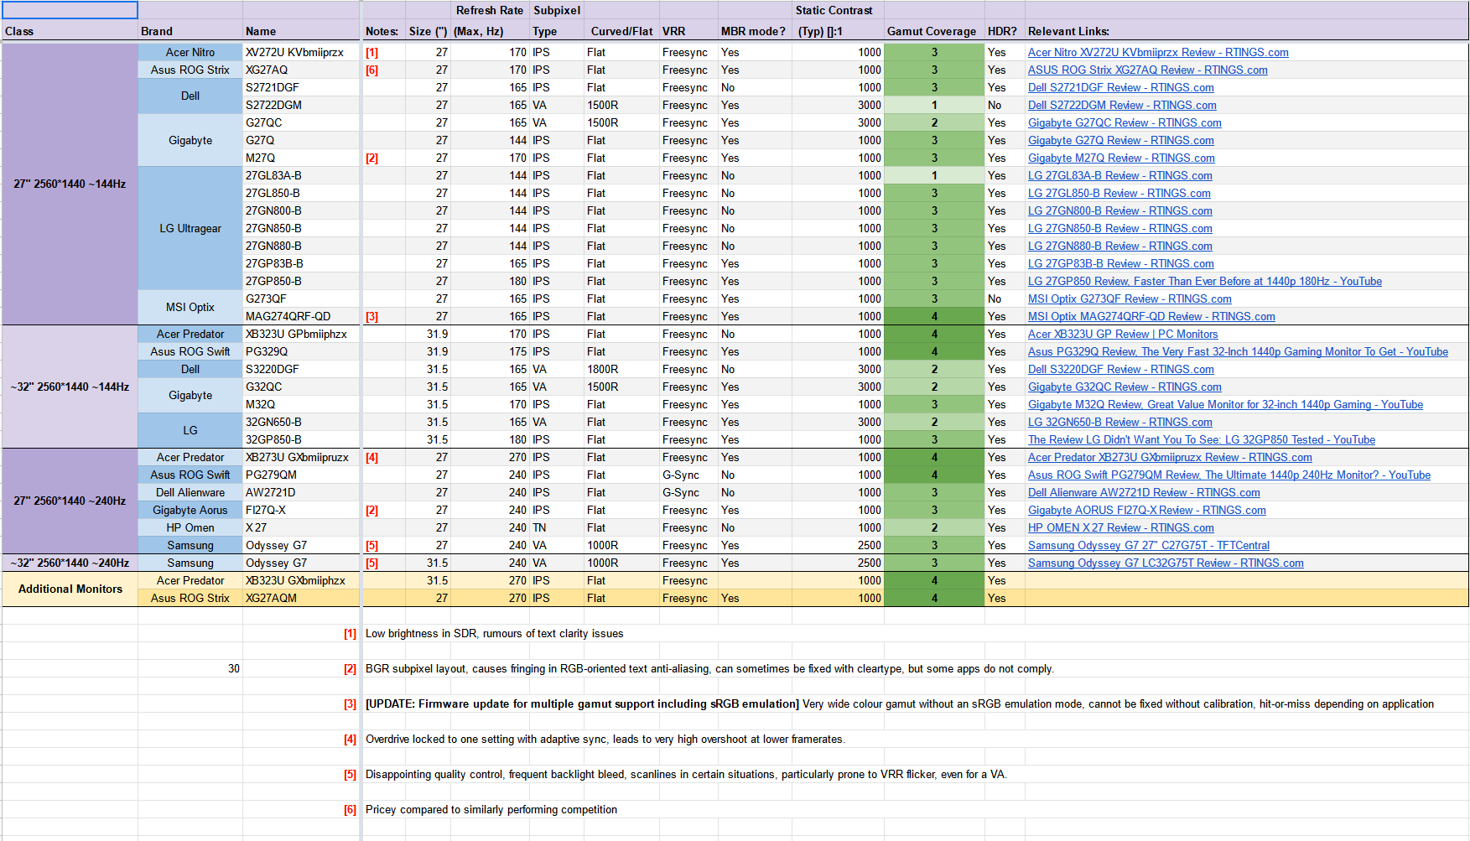Select the 27" 2560*1440 ~240Hz class cell
The image size is (1470, 841).
70,501
